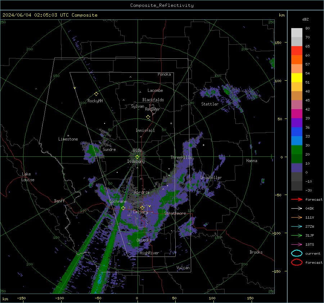
Task: Click the Ponoka city label
Action: point(164,74)
